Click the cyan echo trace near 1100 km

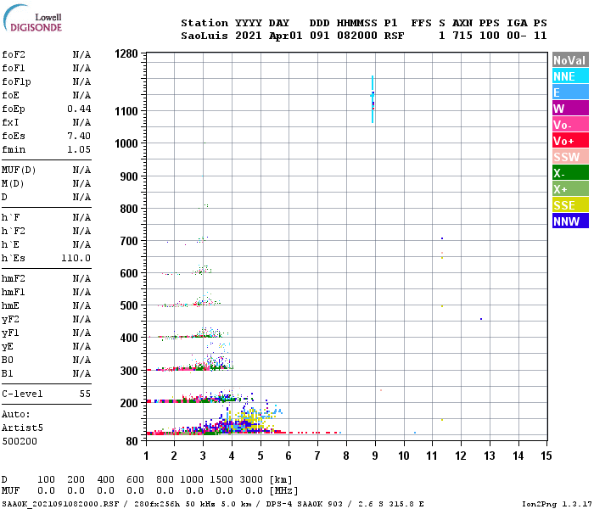(x=373, y=99)
